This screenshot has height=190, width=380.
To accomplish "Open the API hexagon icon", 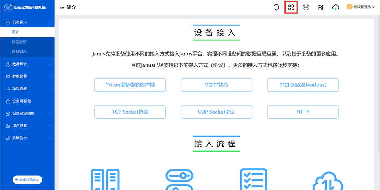I will (306, 7).
